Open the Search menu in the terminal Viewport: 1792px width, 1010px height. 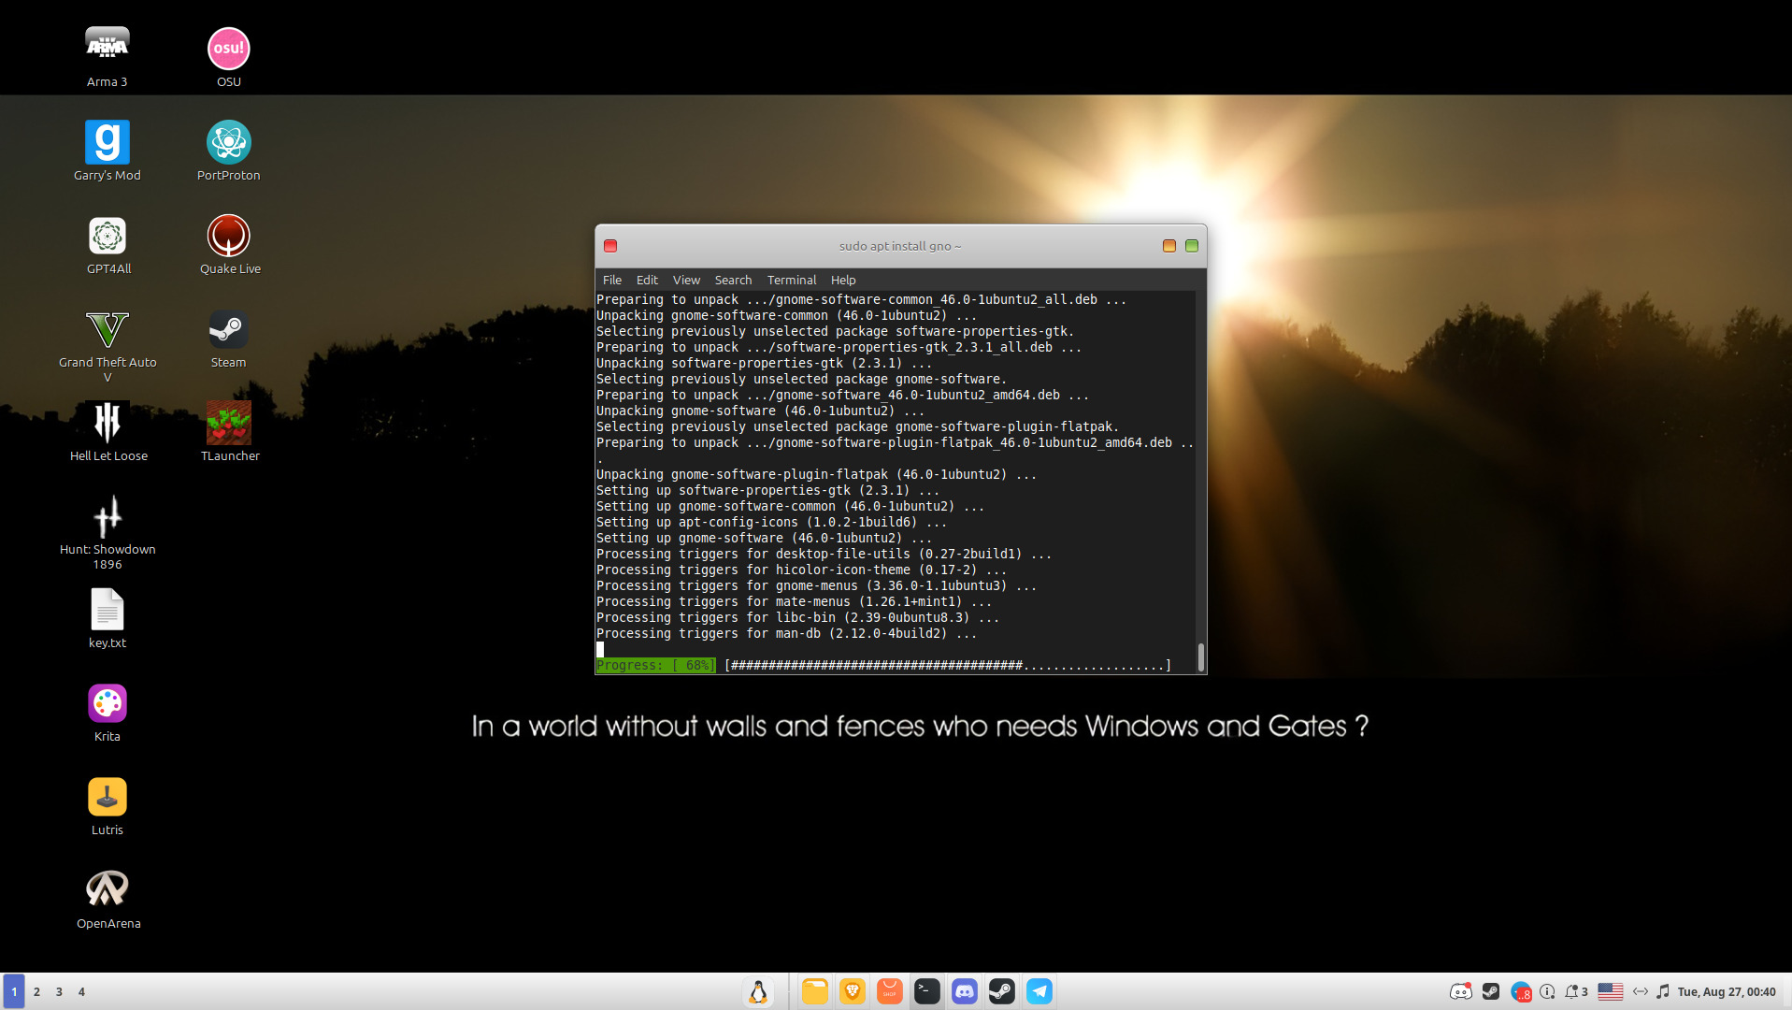pyautogui.click(x=733, y=280)
